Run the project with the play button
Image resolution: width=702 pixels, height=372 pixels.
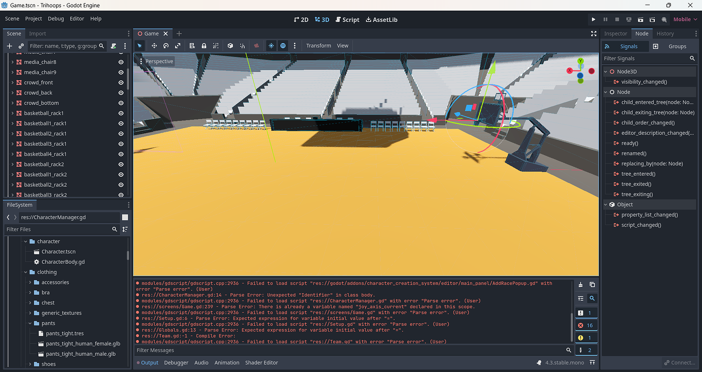(x=593, y=19)
